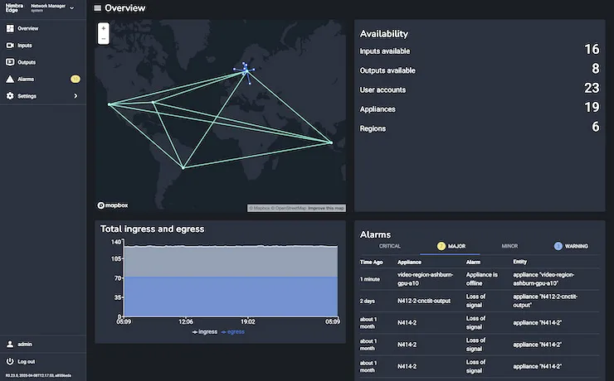This screenshot has height=381, width=614.
Task: Toggle the hamburger menu beside Overview title
Action: tap(98, 8)
